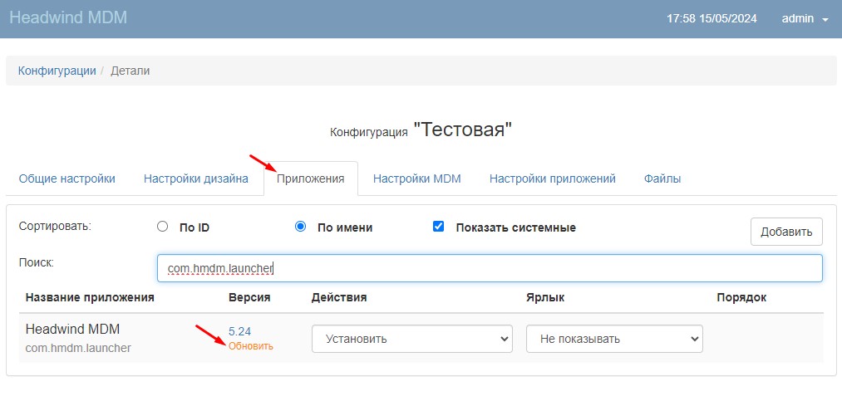
Task: Click the 5.24 version link
Action: (x=239, y=331)
